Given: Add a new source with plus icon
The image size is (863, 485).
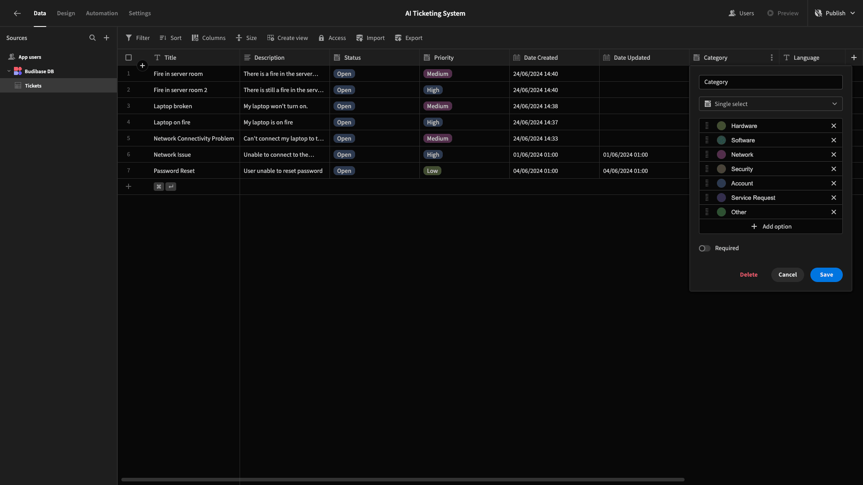Looking at the screenshot, I should click(x=107, y=38).
